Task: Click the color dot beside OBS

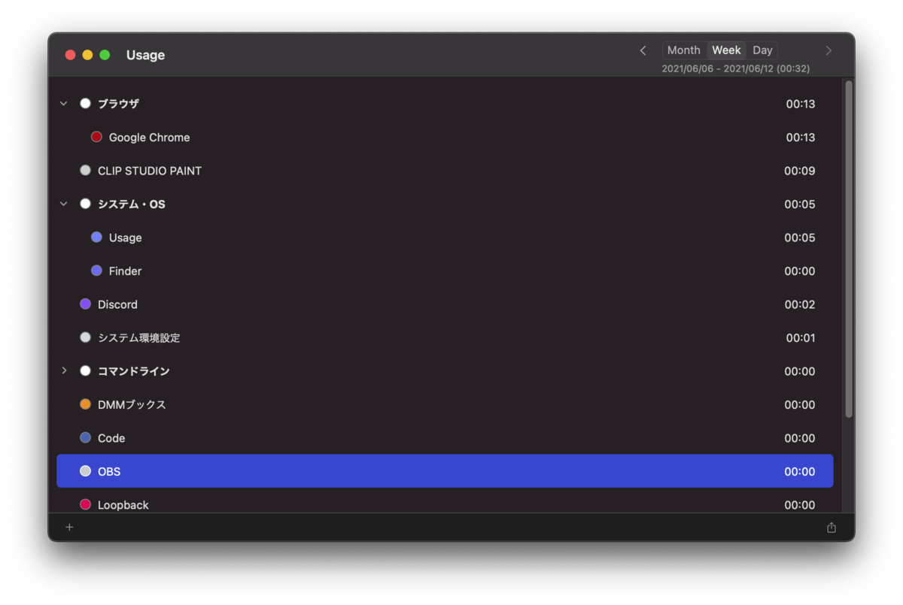Action: click(85, 471)
